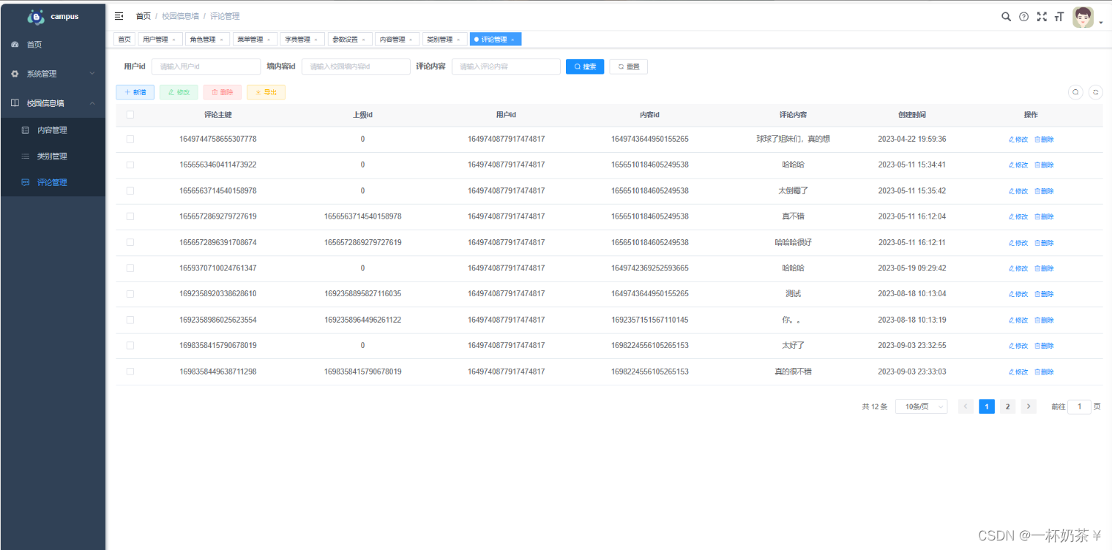Open 首页 in the sidebar
1112x550 pixels.
pyautogui.click(x=53, y=45)
